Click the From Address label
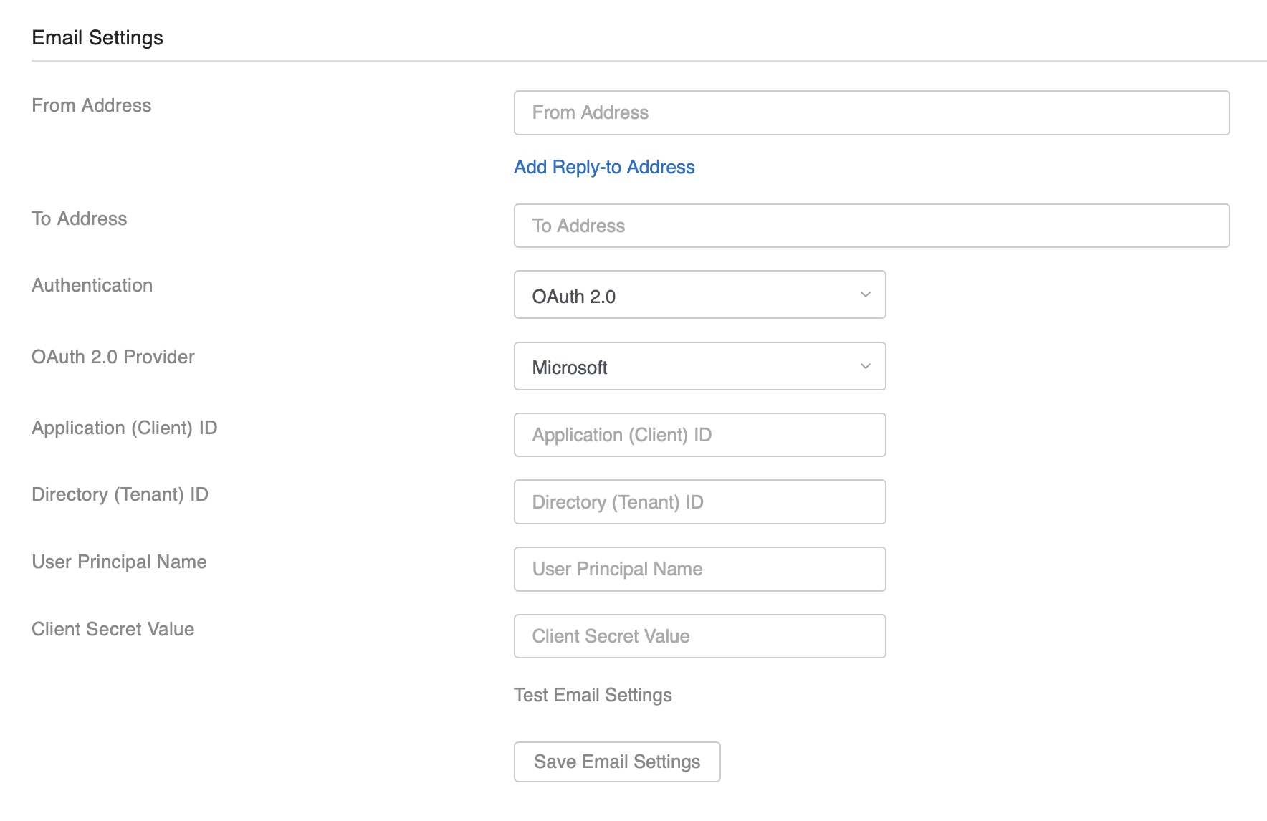The image size is (1267, 821). click(x=91, y=105)
